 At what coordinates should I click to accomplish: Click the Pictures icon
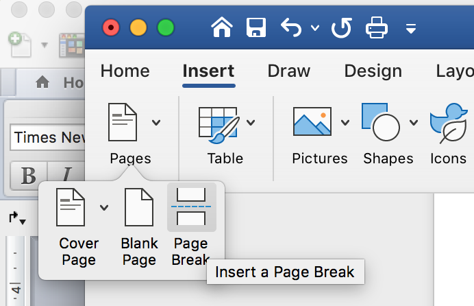click(x=312, y=121)
